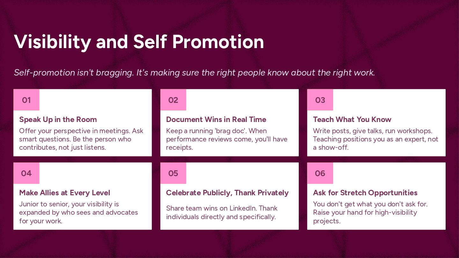This screenshot has width=459, height=258.
Task: Select 'Celebrate Publicly, Thank Privately' heading
Action: click(227, 193)
